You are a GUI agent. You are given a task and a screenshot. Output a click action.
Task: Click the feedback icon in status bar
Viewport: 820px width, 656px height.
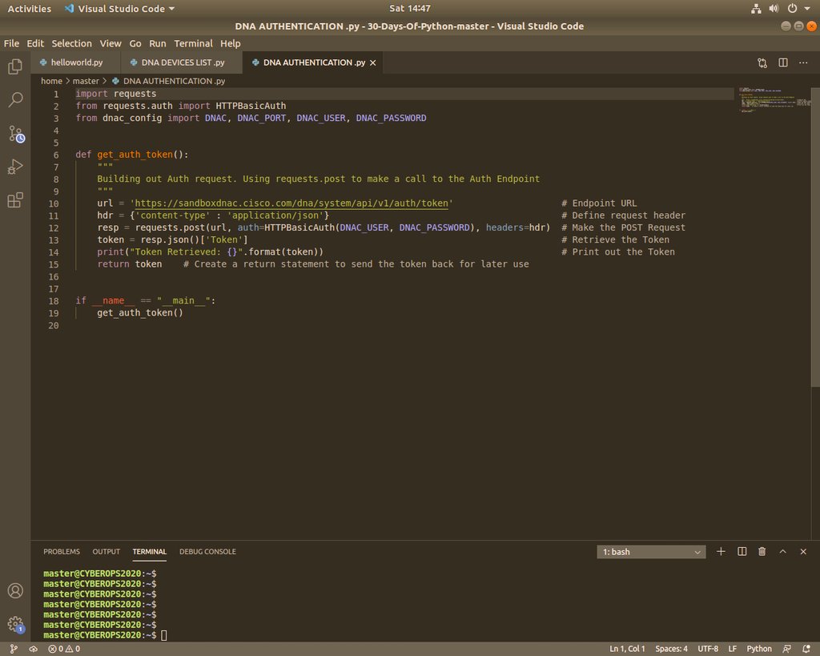tap(786, 649)
